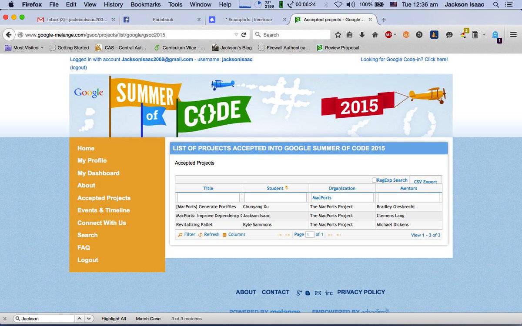Image resolution: width=522 pixels, height=326 pixels.
Task: Click the orange circular extension icon
Action: coord(406,35)
